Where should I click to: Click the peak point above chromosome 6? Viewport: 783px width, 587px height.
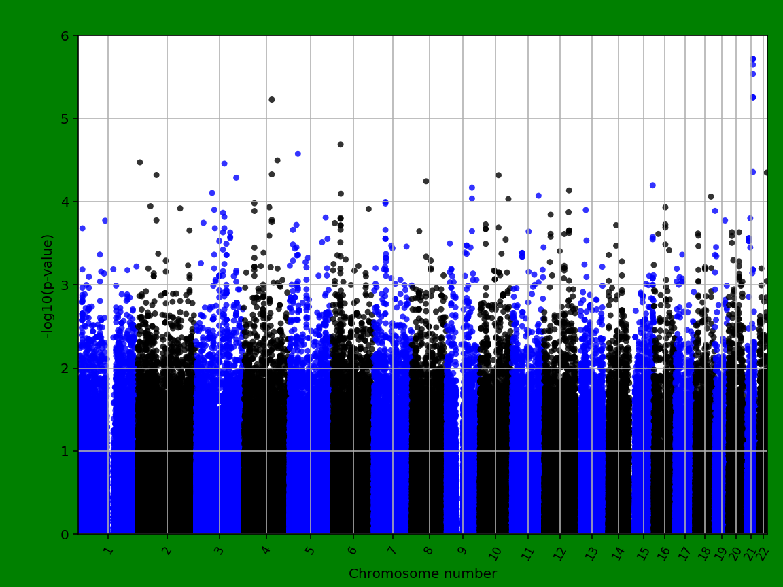340,144
